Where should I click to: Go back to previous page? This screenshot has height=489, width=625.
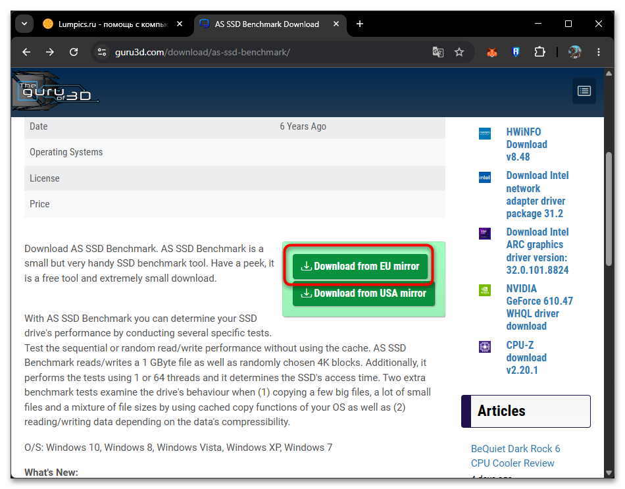(x=26, y=52)
